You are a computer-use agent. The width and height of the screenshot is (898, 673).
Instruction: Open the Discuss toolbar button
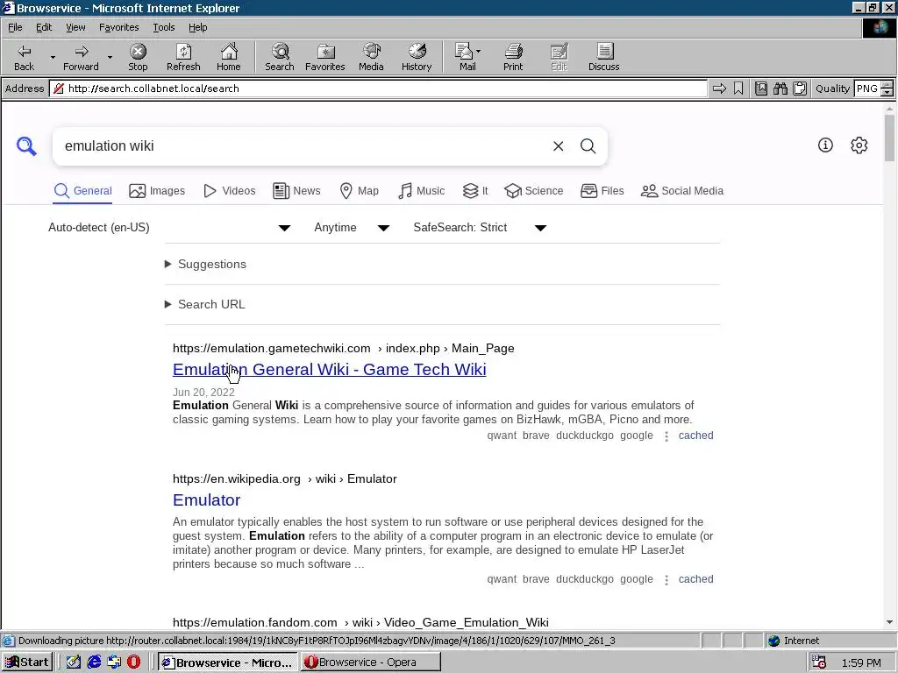603,58
